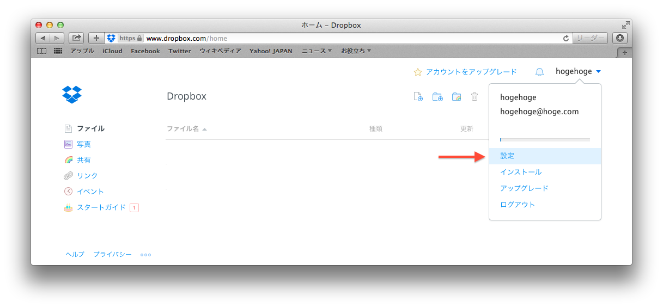Click the Dropbox logo in sidebar
The image size is (663, 308).
click(x=72, y=94)
